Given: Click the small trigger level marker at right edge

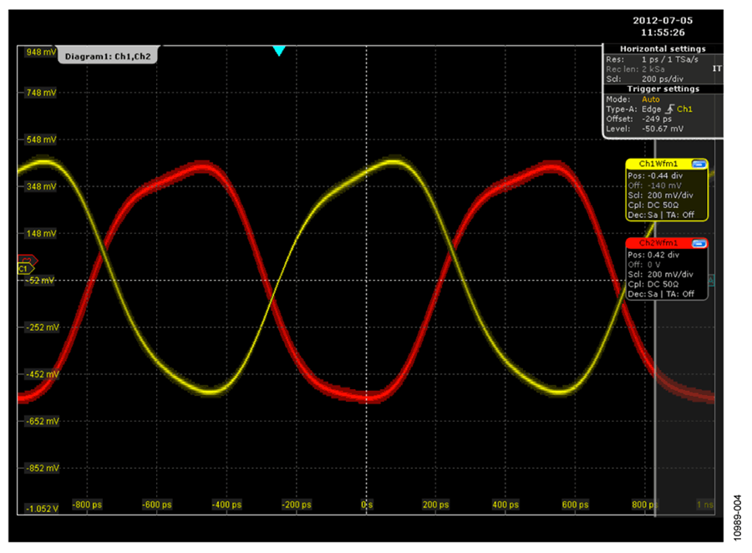Looking at the screenshot, I should [x=711, y=280].
